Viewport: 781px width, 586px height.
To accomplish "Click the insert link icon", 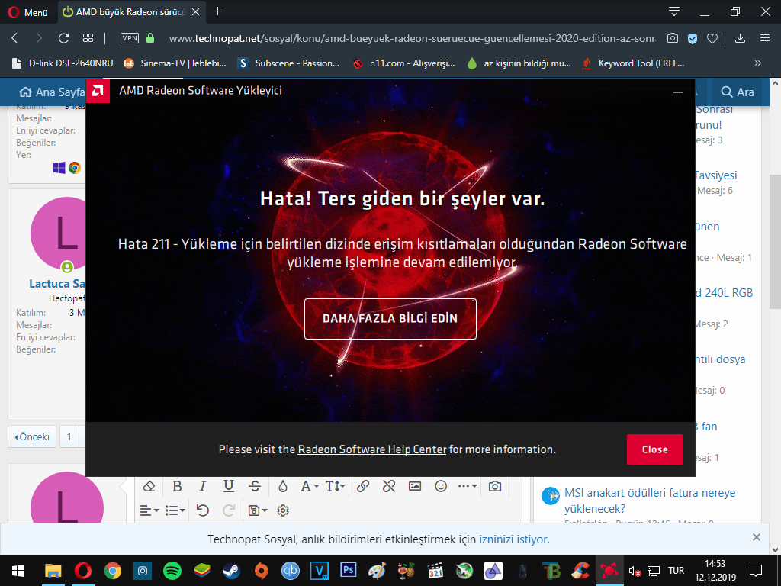I will point(363,486).
